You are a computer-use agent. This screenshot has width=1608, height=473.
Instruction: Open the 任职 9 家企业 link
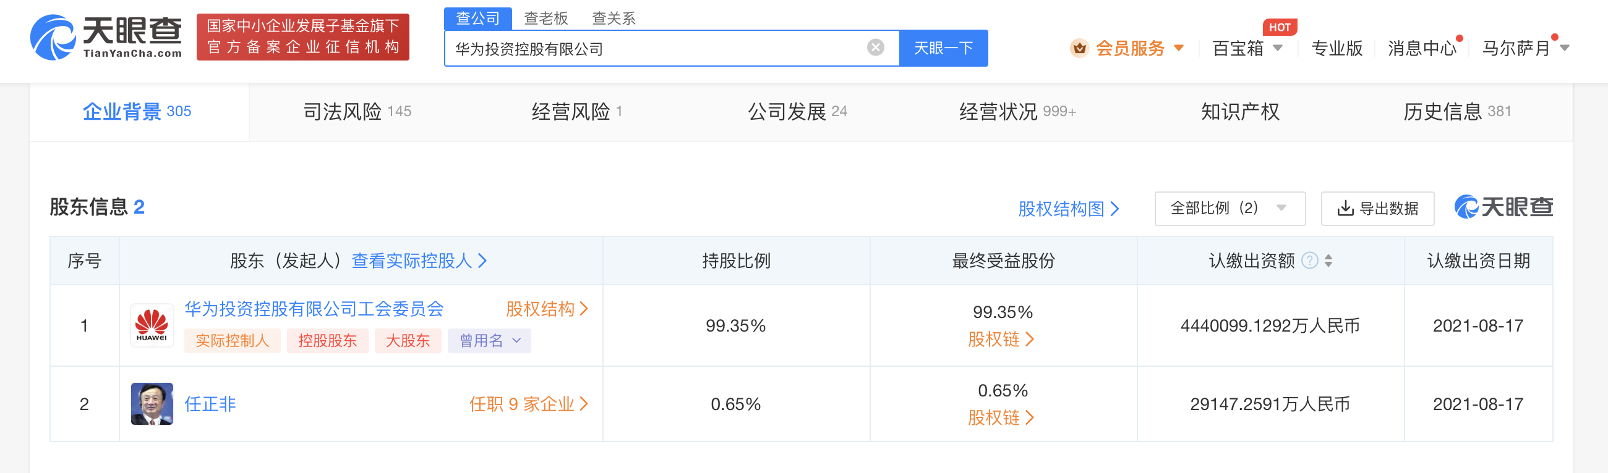pos(529,404)
